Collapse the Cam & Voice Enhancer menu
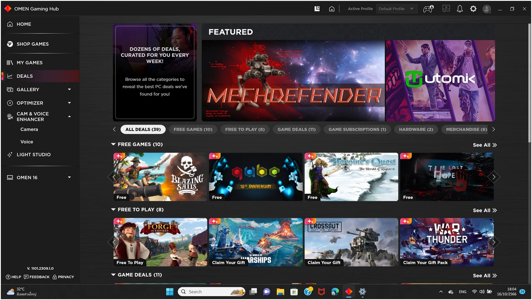The width and height of the screenshot is (532, 300). tap(69, 116)
